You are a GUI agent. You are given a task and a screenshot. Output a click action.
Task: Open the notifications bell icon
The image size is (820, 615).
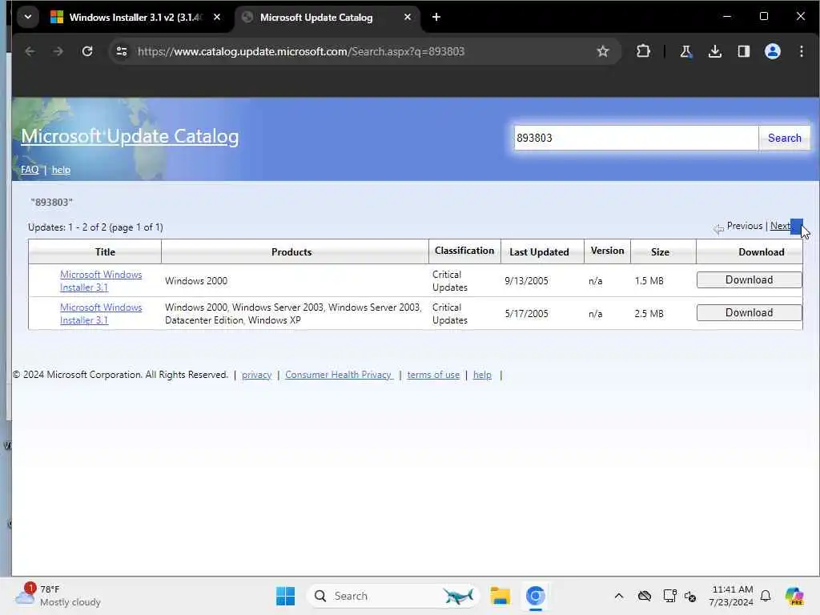766,596
